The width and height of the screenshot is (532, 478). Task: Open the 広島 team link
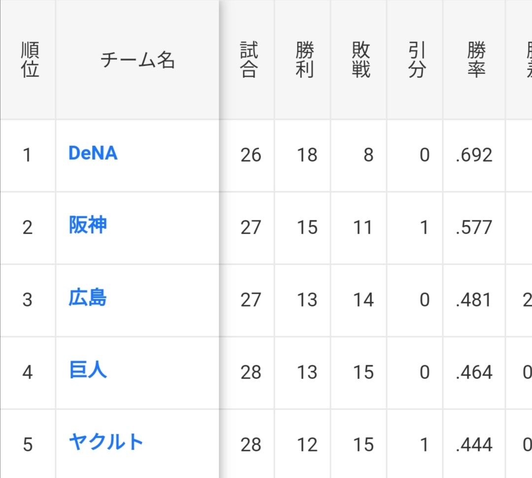coord(88,298)
